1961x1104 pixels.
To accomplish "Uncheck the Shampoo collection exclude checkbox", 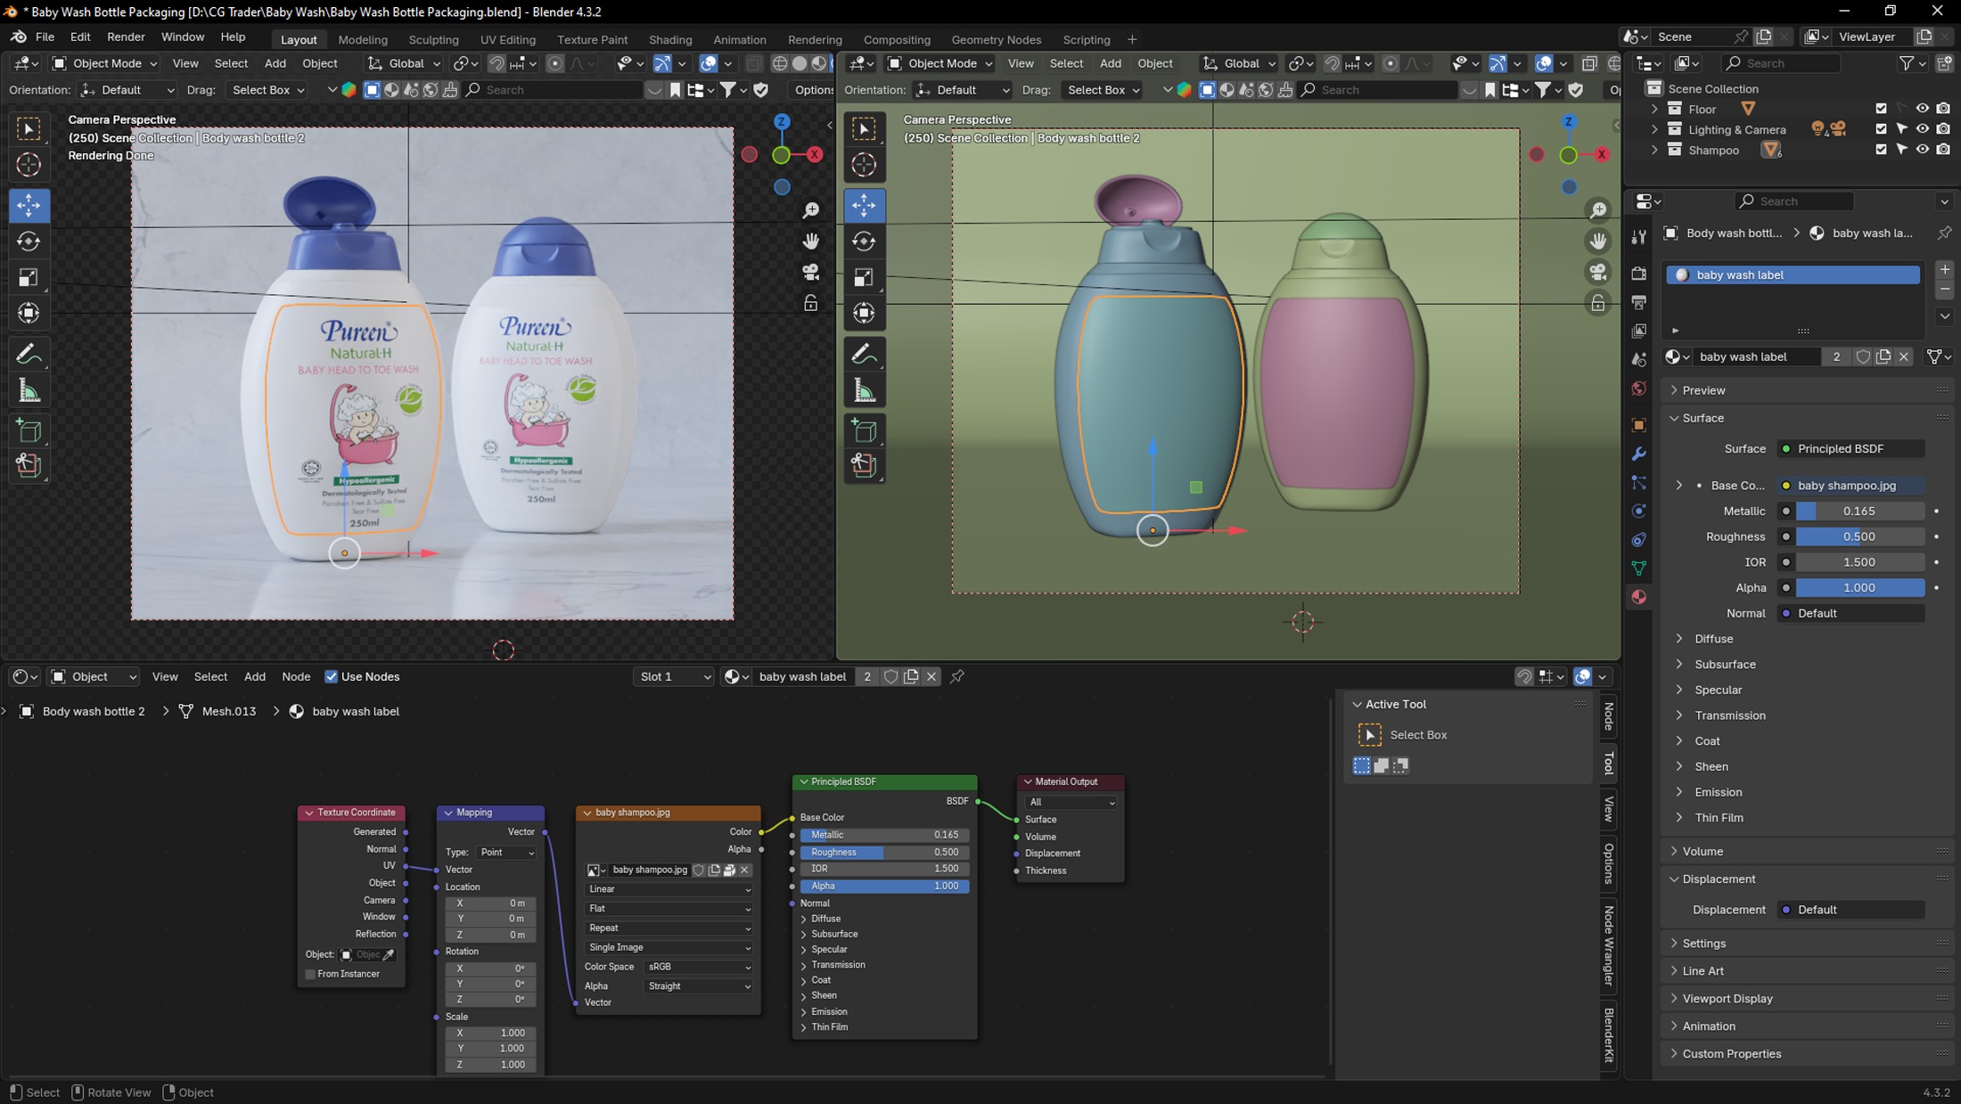I will [x=1881, y=150].
